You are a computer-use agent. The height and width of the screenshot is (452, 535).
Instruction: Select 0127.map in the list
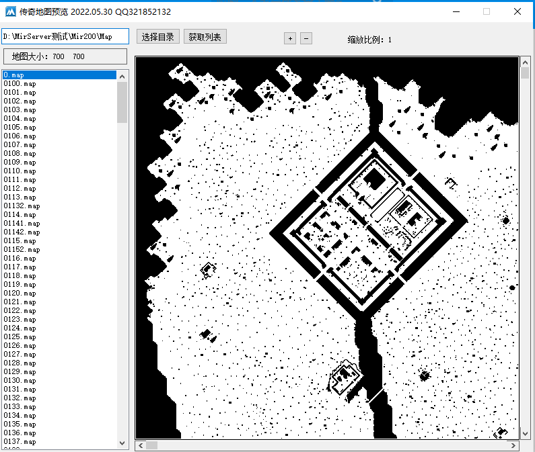(59, 355)
